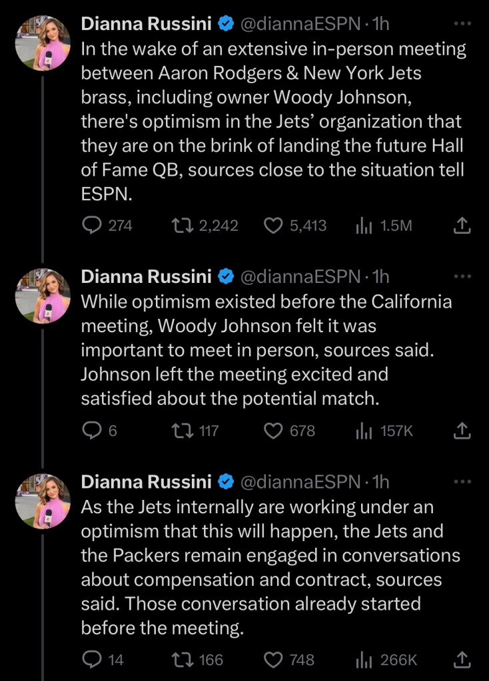489x681 pixels.
Task: Like the tweet with 678 likes
Action: (x=273, y=431)
